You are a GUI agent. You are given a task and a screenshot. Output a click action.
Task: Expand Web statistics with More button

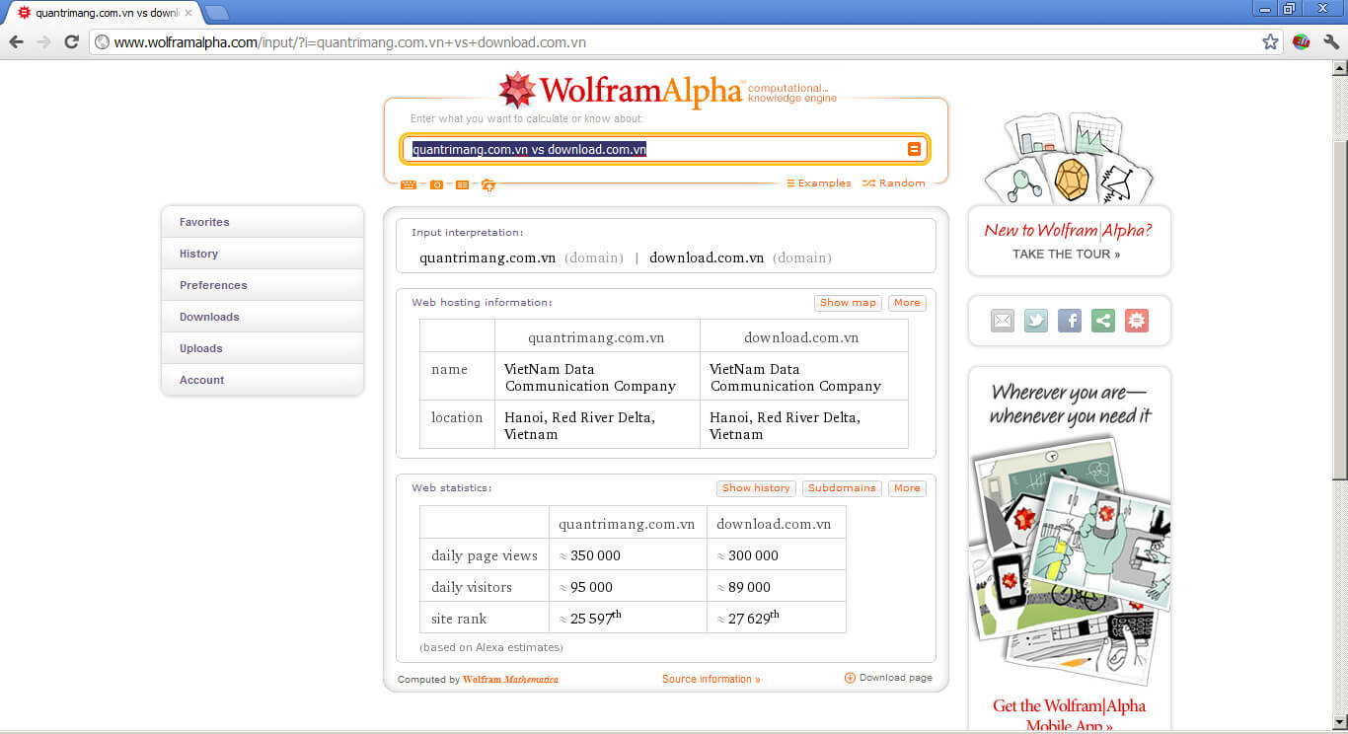907,488
